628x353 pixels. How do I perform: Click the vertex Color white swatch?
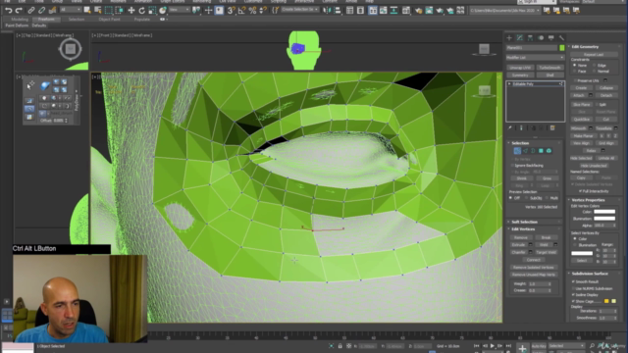[604, 212]
